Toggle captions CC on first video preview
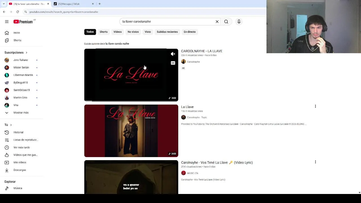Screen dimensions: 361x203 tap(173, 63)
